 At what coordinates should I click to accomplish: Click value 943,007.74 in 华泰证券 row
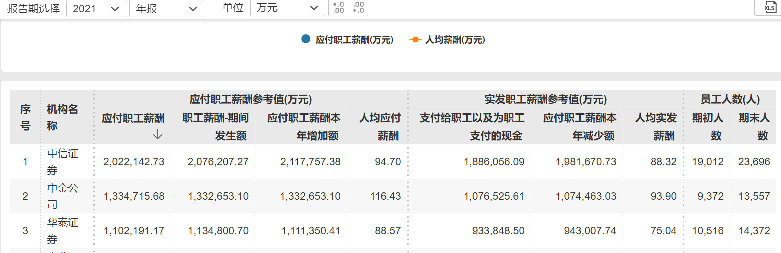click(x=590, y=231)
